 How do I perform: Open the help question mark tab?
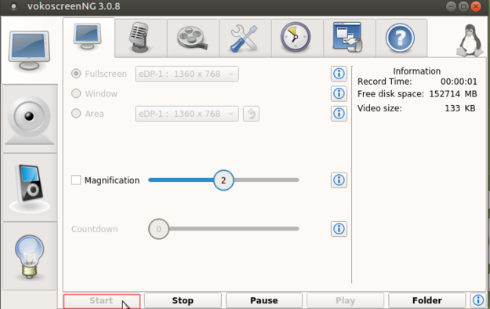click(401, 38)
